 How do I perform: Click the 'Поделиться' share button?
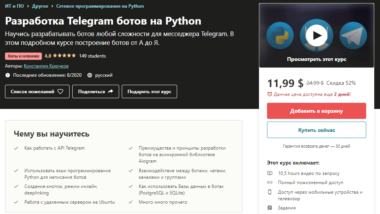[x=96, y=91]
